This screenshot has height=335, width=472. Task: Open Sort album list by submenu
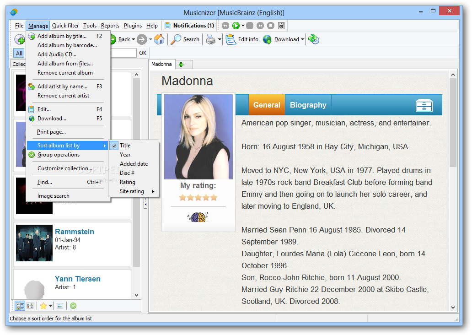pyautogui.click(x=67, y=146)
